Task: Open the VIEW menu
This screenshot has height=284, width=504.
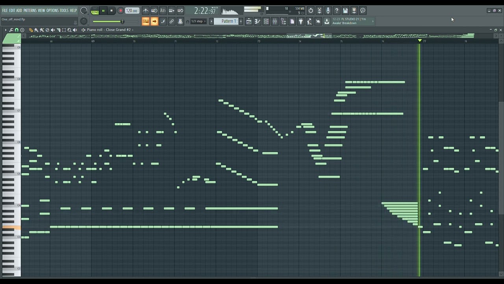Action: pyautogui.click(x=41, y=10)
